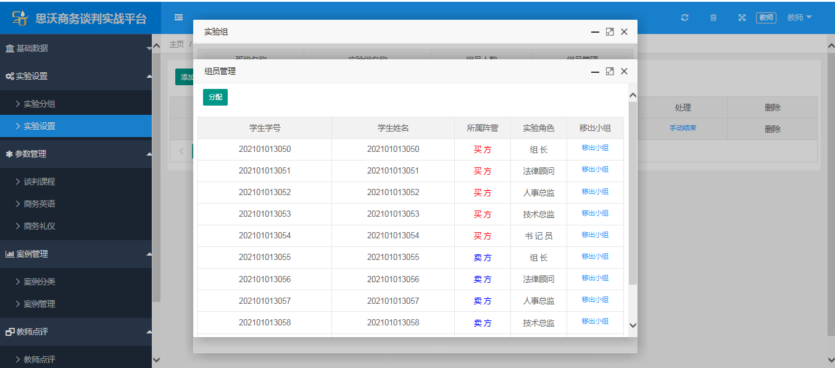
Task: Close the 组员管理 dialog
Action: [x=624, y=72]
